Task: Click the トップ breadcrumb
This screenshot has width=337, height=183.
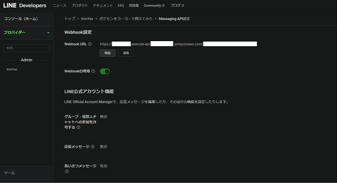Action: (70, 19)
